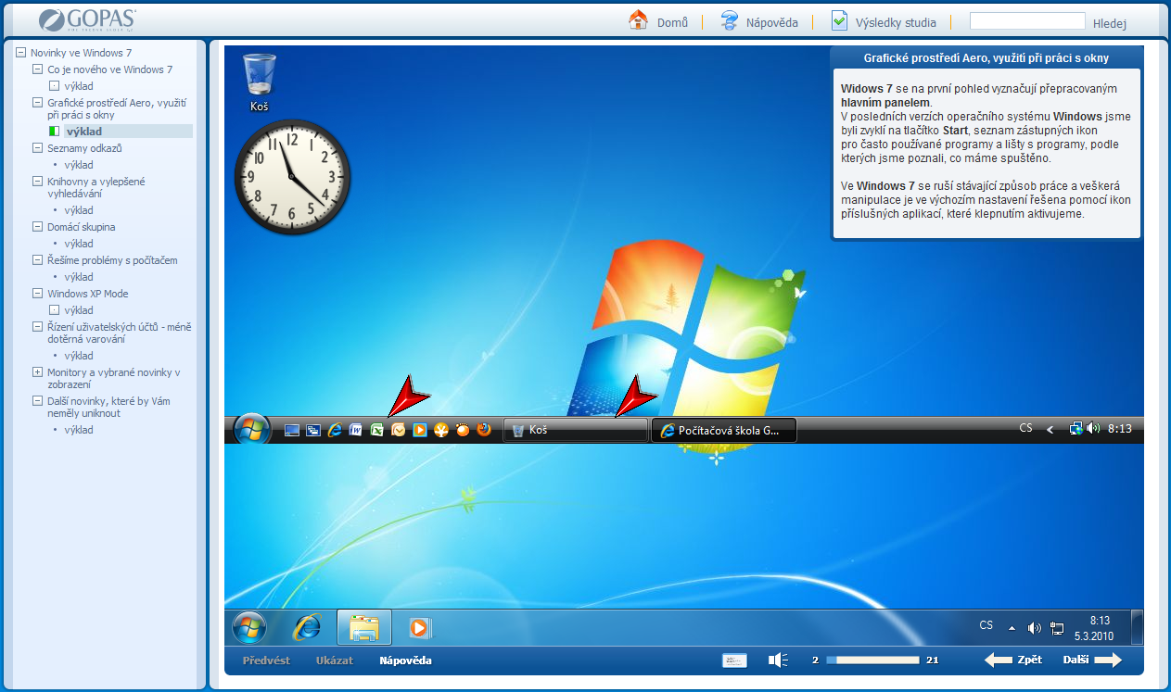Viewport: 1171px width, 692px height.
Task: Open Windows Explorer on the Windows 7 taskbar
Action: tap(364, 628)
